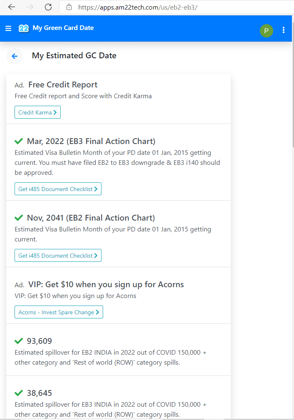Click the browser back arrow

[x=12, y=7]
